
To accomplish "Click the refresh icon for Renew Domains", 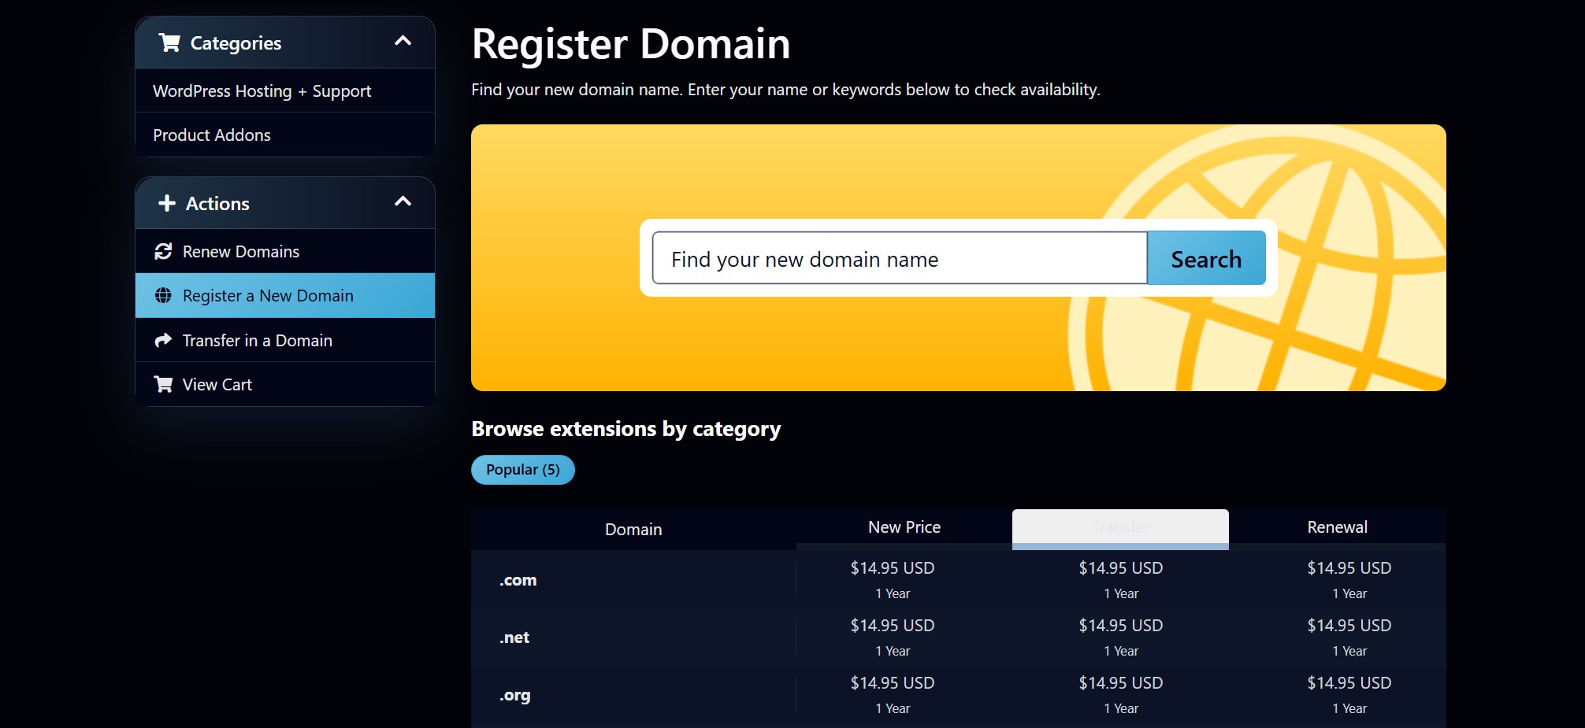I will click(163, 251).
